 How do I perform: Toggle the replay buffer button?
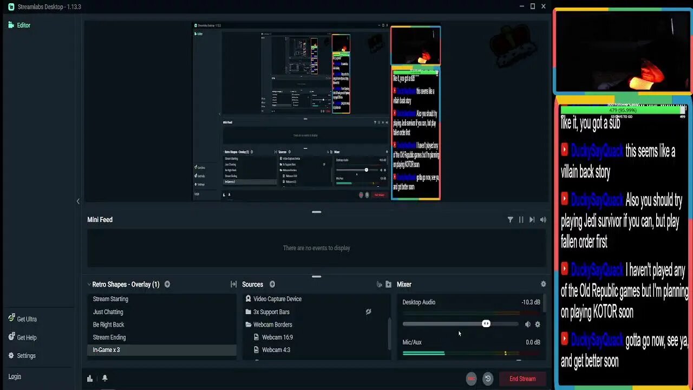point(488,379)
